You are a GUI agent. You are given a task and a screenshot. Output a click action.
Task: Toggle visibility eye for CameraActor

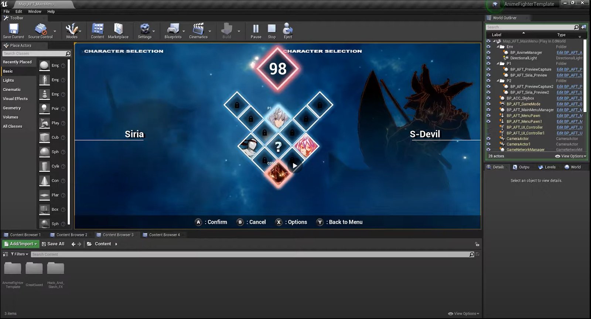pos(488,139)
